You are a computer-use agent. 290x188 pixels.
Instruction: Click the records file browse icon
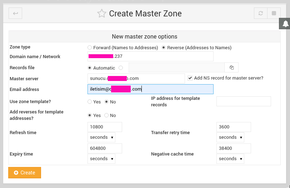(231, 68)
